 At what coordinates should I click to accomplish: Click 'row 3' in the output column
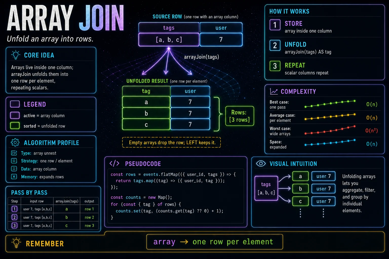tap(89, 225)
